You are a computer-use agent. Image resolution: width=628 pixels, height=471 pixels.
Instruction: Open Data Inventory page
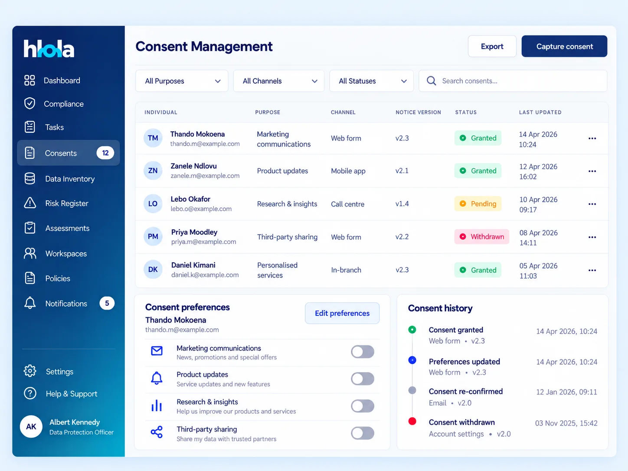70,179
